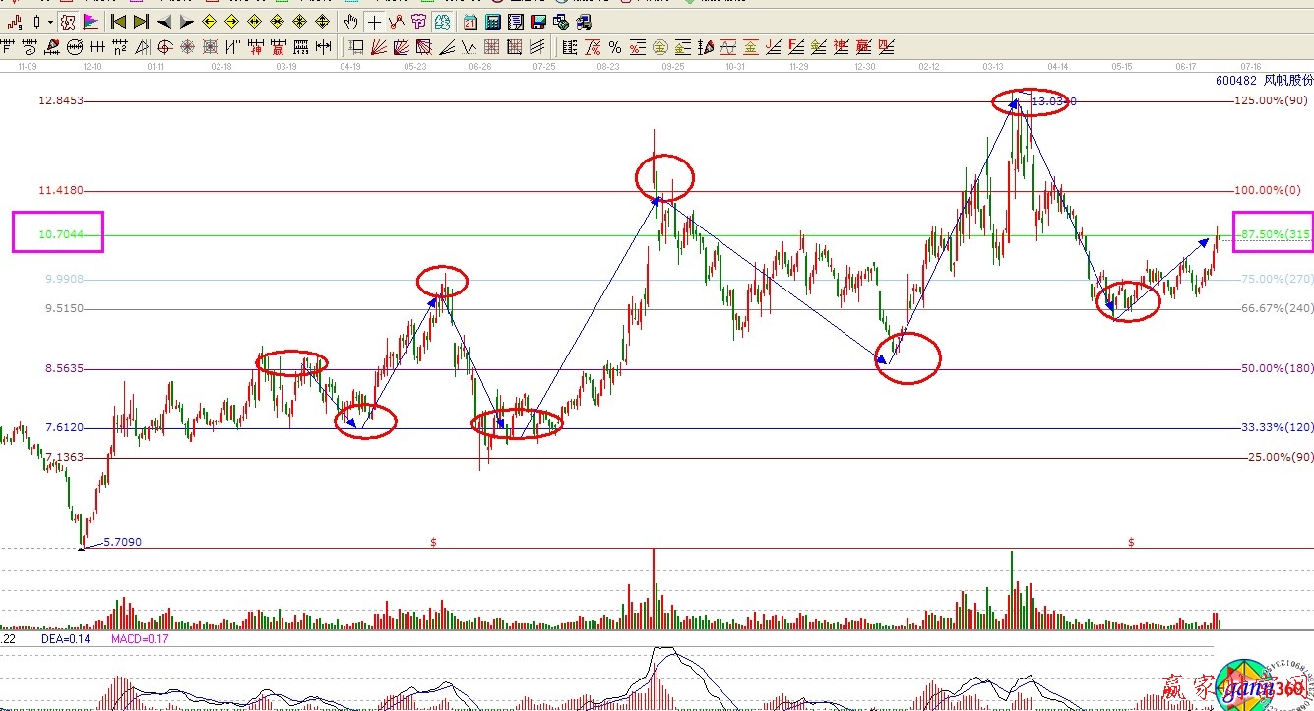Click the yellow diamond four-way arrows icon
1314x711 pixels.
click(299, 22)
